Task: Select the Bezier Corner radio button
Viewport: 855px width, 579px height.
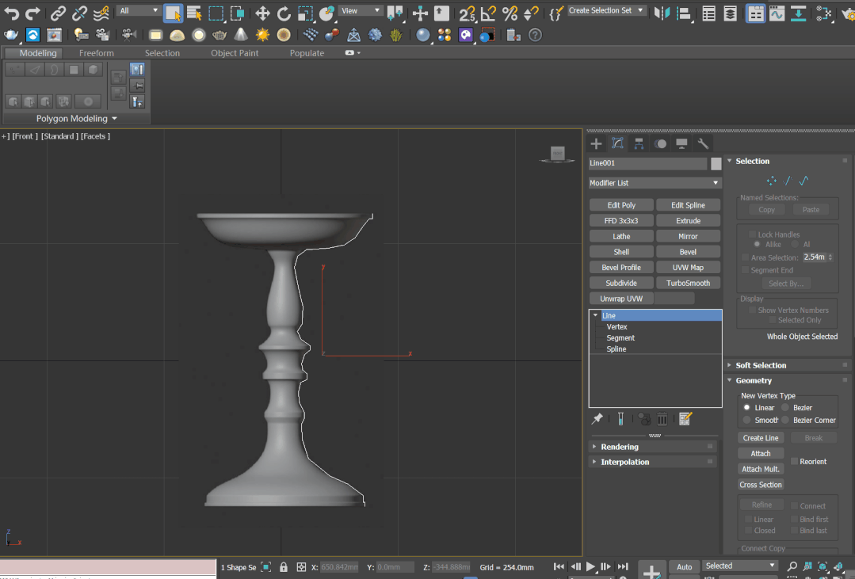Action: tap(785, 420)
